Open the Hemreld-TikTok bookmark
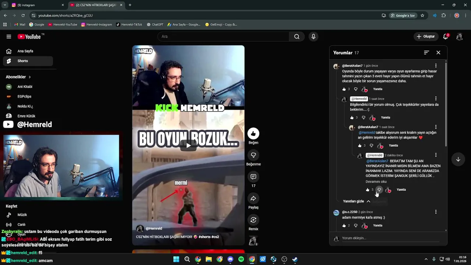The width and height of the screenshot is (471, 265). click(129, 25)
